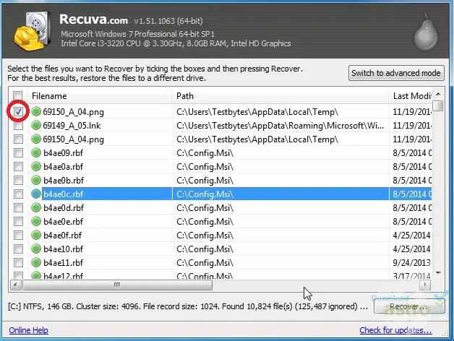Untick the checked 69150_A_04.png checkbox
The image size is (454, 341).
18,111
